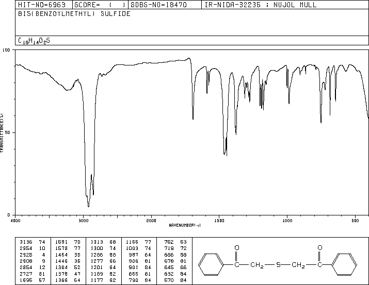Select compound name BIS(BENZOYLMETHYL) SULFIDE
Screen dimensions: 369x285
pyautogui.click(x=74, y=14)
